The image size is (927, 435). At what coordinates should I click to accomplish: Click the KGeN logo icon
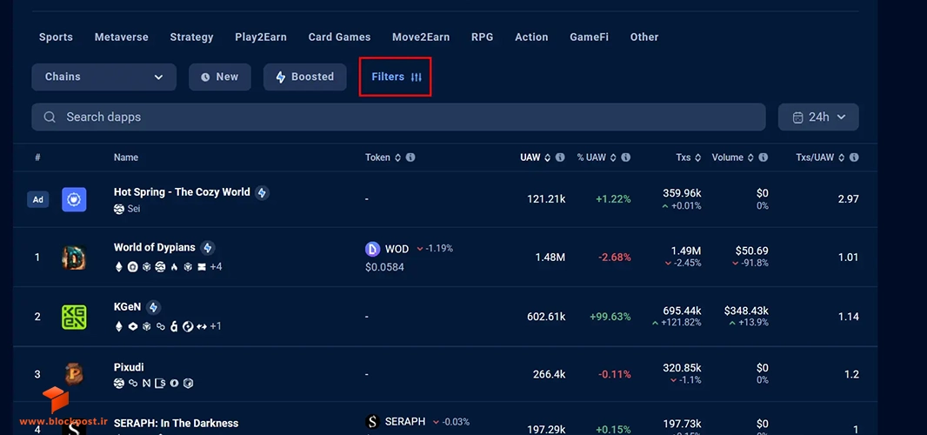(x=75, y=317)
